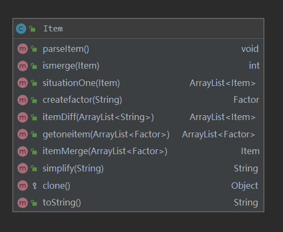
Task: Click the blue class icon beside Item
Action: tap(21, 29)
